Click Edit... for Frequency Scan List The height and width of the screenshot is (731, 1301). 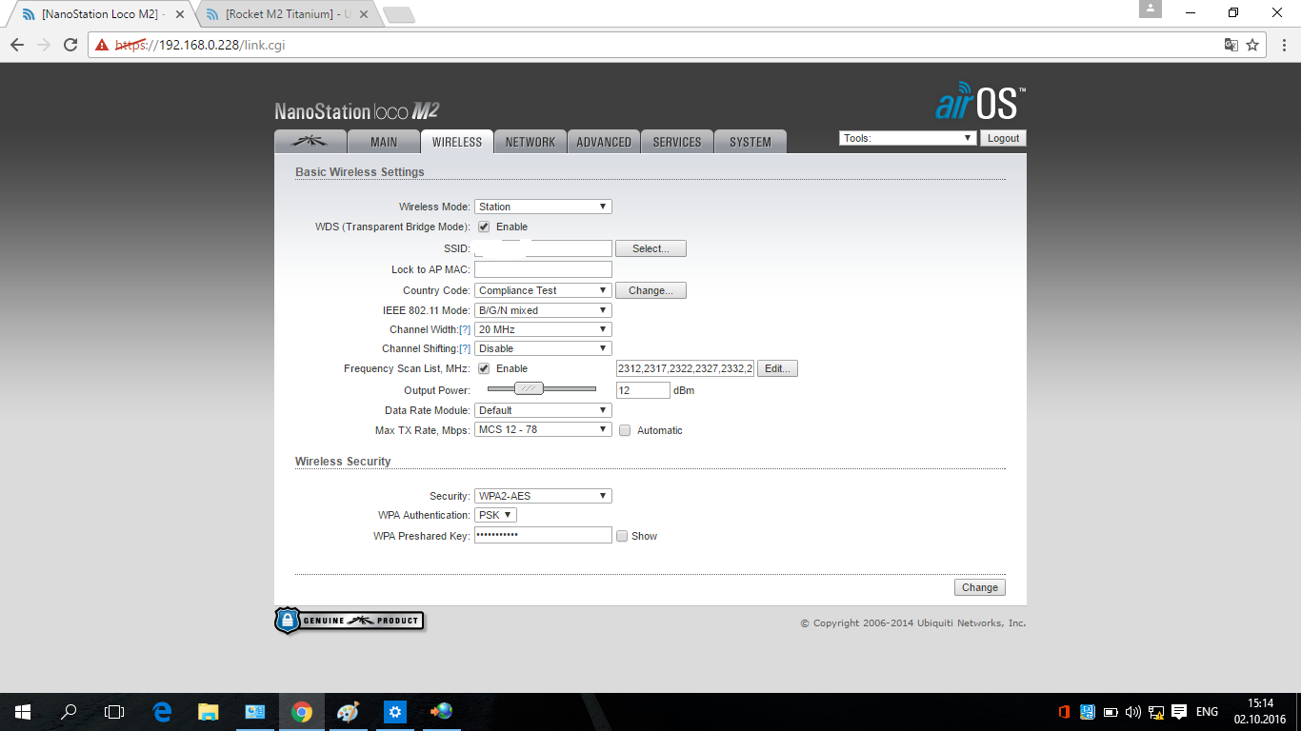tap(777, 368)
